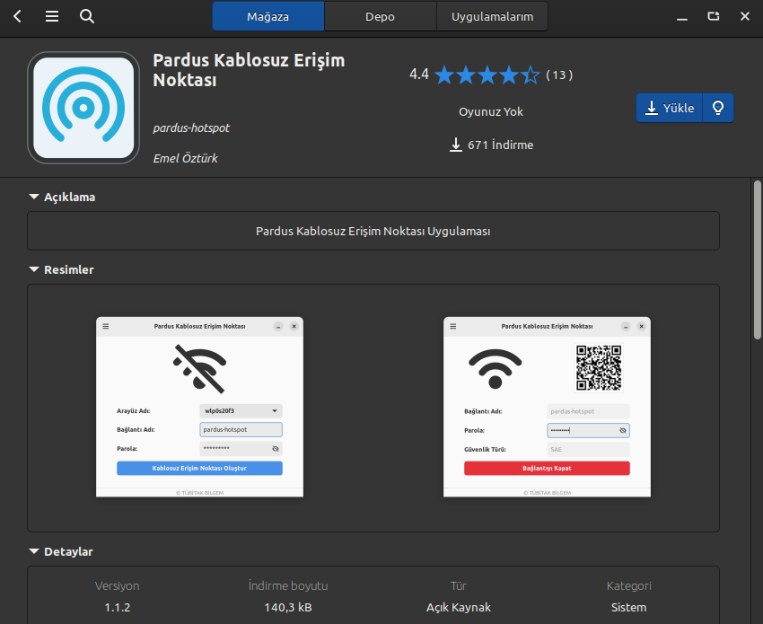Collapse the Resimler section
The image size is (763, 624).
(x=61, y=269)
